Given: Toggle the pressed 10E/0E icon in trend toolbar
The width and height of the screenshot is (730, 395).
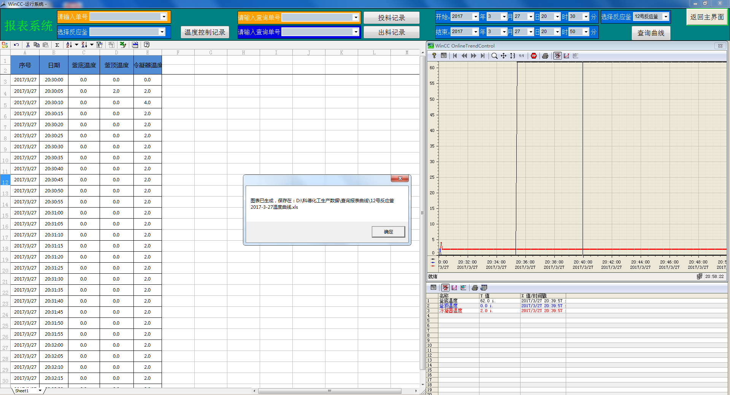Looking at the screenshot, I should [557, 56].
